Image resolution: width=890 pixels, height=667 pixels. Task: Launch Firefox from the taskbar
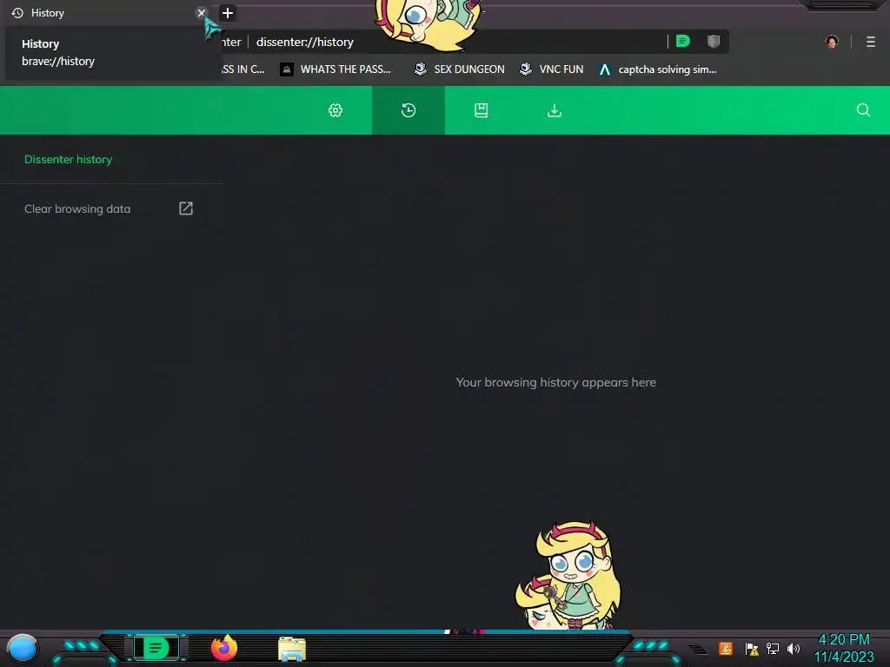point(224,648)
